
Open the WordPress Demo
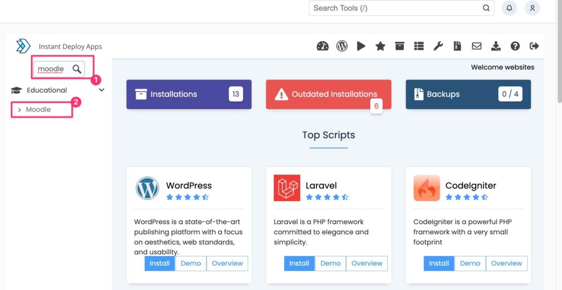click(x=191, y=264)
